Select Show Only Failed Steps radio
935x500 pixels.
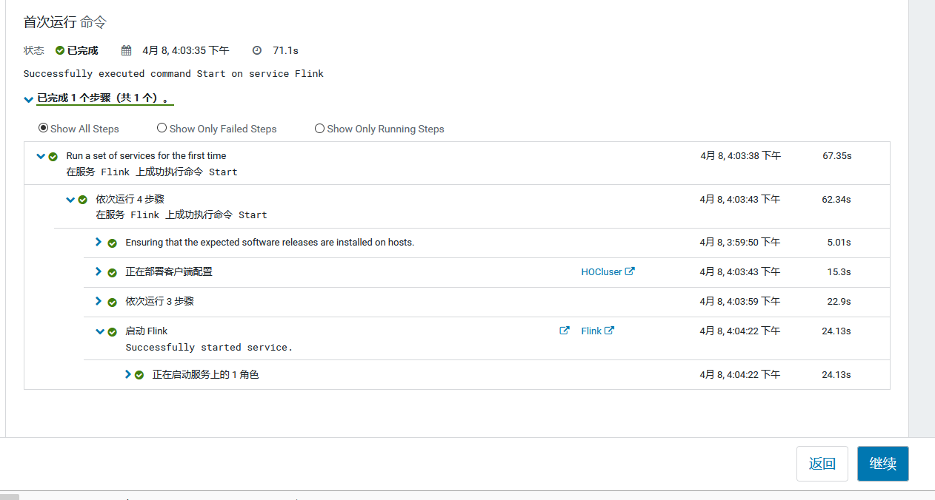[x=162, y=128]
